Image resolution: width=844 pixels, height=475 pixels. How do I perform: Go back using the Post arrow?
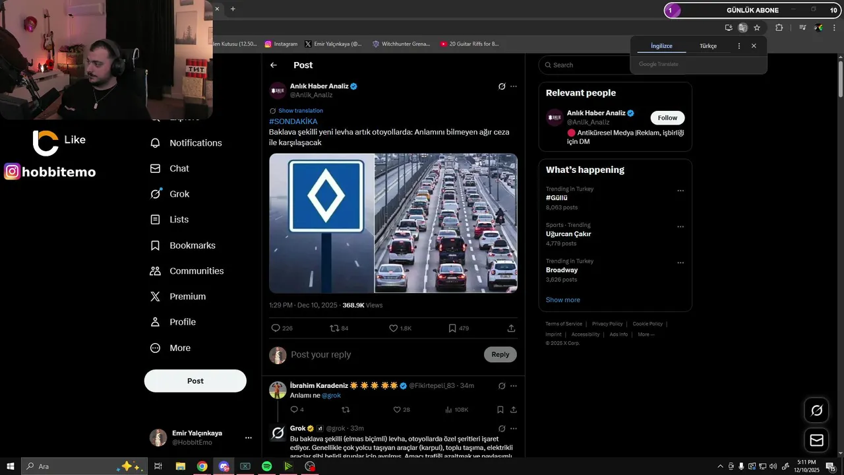coord(274,65)
